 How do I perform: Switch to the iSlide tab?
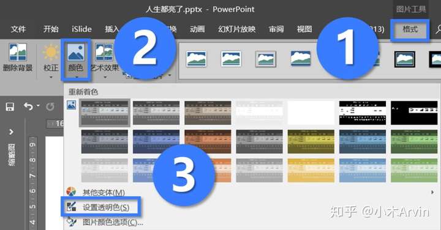point(81,29)
